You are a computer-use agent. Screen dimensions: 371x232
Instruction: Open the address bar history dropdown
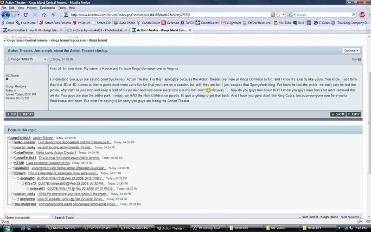tap(283, 15)
